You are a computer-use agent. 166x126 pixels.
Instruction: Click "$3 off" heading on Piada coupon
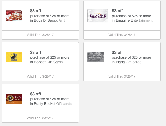point(117,52)
